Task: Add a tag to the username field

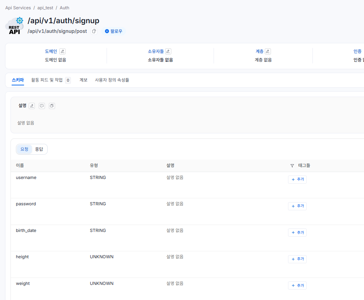Action: pyautogui.click(x=297, y=179)
